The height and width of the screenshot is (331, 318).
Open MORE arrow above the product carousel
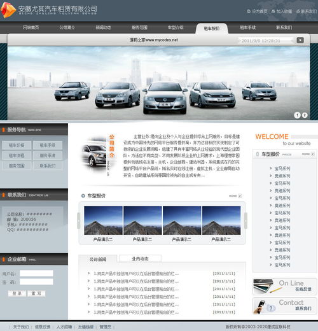[240, 195]
